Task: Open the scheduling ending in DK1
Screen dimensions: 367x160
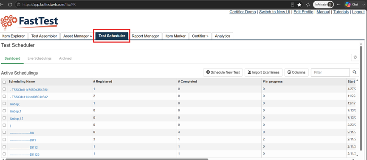Action: click(x=23, y=140)
